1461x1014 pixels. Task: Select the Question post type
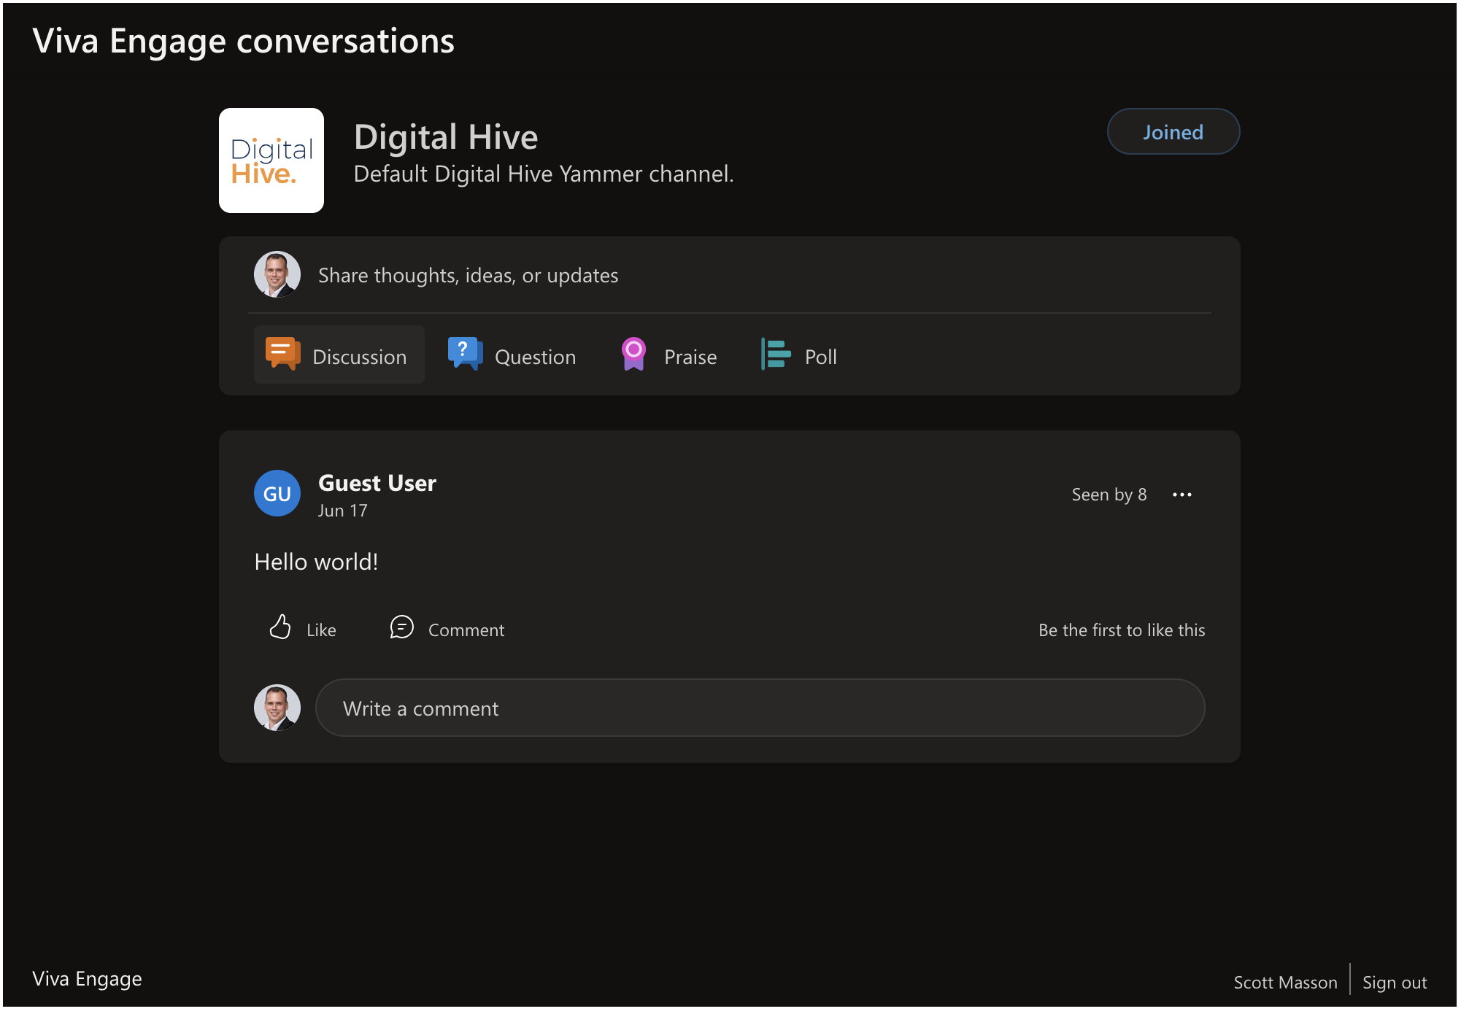tap(512, 355)
